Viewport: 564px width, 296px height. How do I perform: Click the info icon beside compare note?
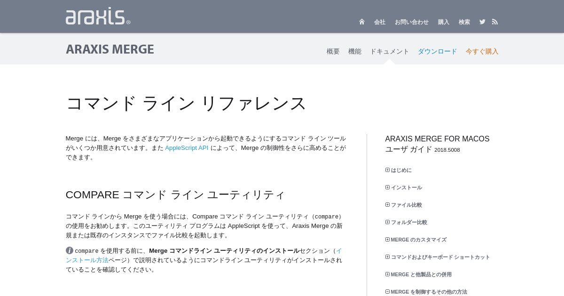tap(70, 250)
